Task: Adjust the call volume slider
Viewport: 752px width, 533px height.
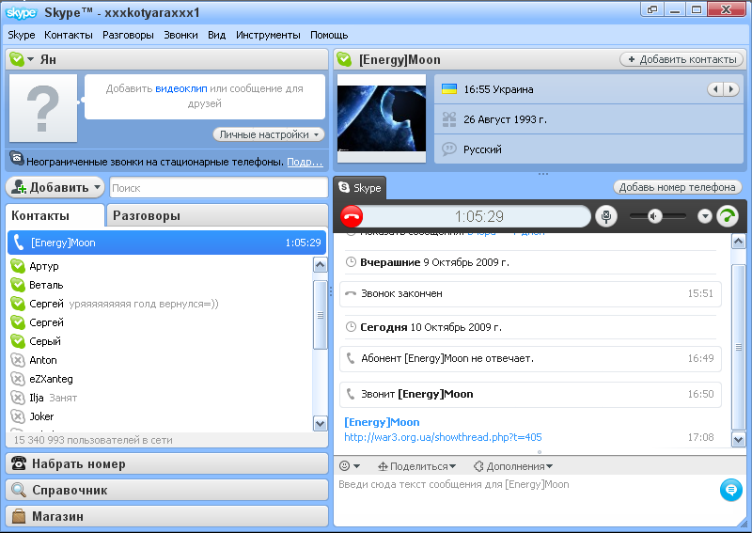Action: click(657, 216)
